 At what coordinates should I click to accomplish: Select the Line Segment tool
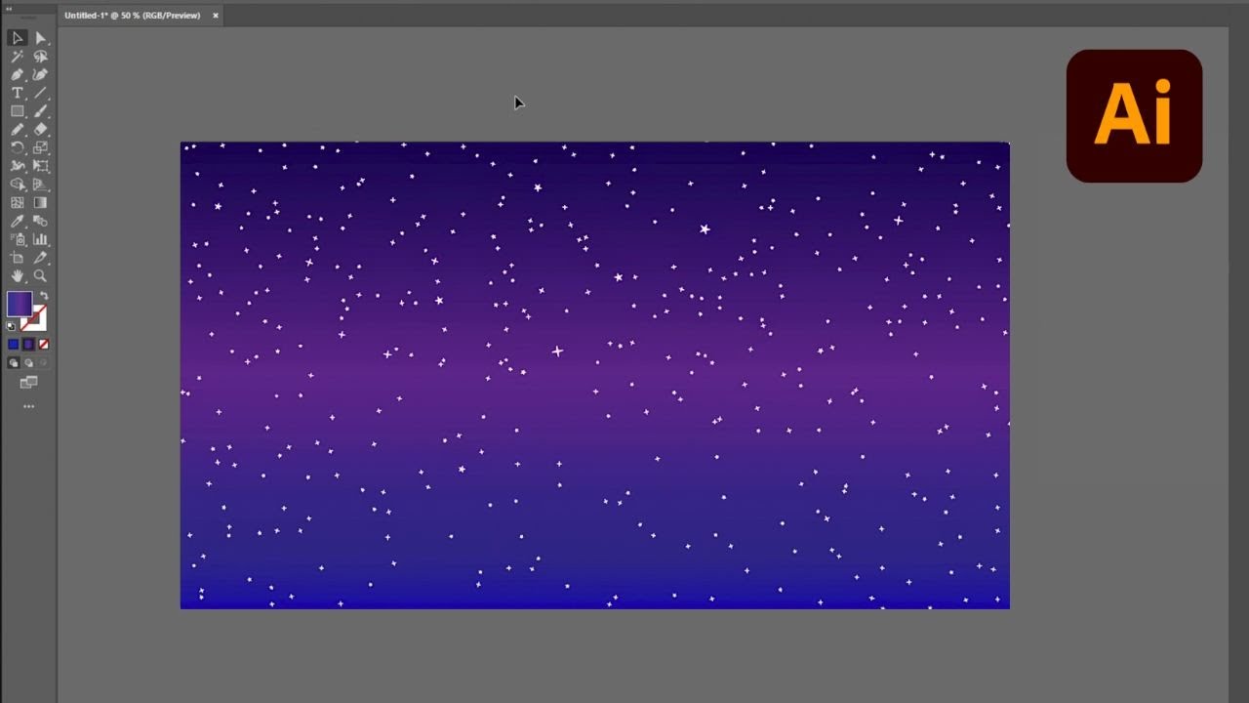40,93
